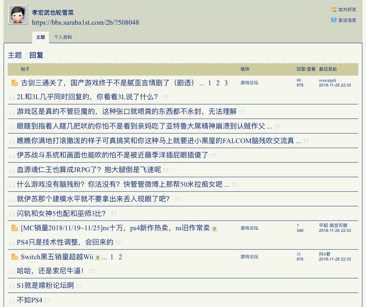Open reply 什么游戏没有脑残粉
This screenshot has width=366, height=307.
coord(123,184)
